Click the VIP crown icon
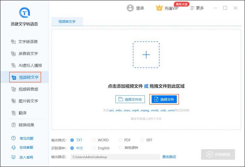Image resolution: width=245 pixels, height=167 pixels. (x=159, y=8)
